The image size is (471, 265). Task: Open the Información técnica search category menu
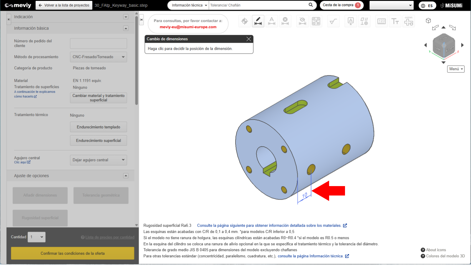188,5
